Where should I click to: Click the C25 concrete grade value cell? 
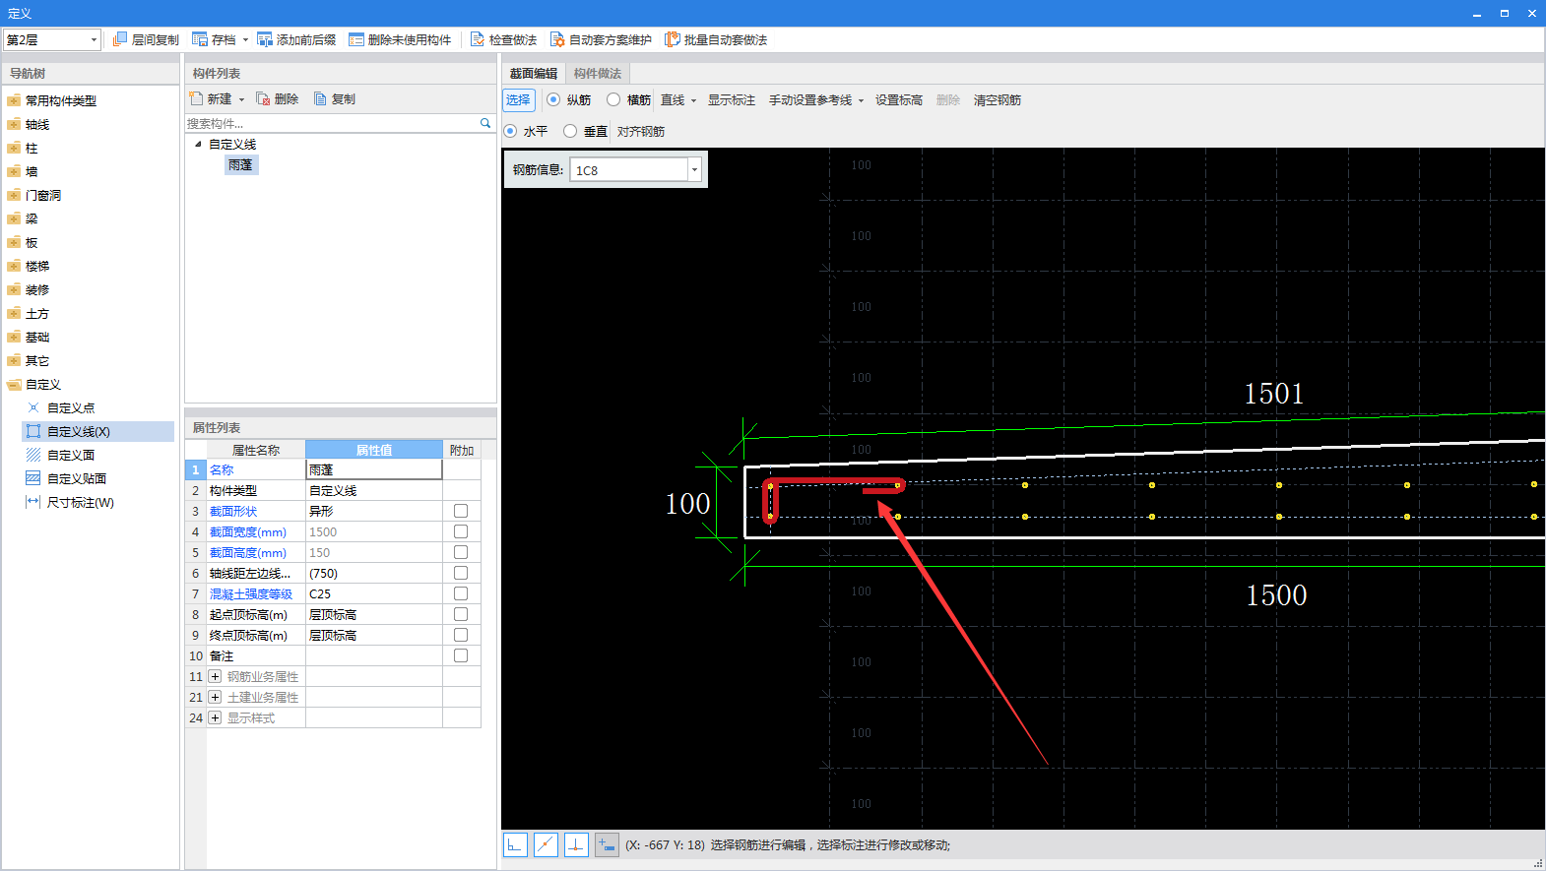pyautogui.click(x=374, y=593)
